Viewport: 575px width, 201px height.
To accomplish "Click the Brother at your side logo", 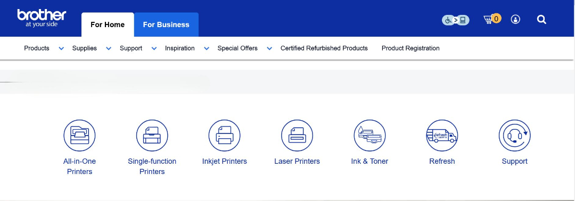I will pos(42,18).
